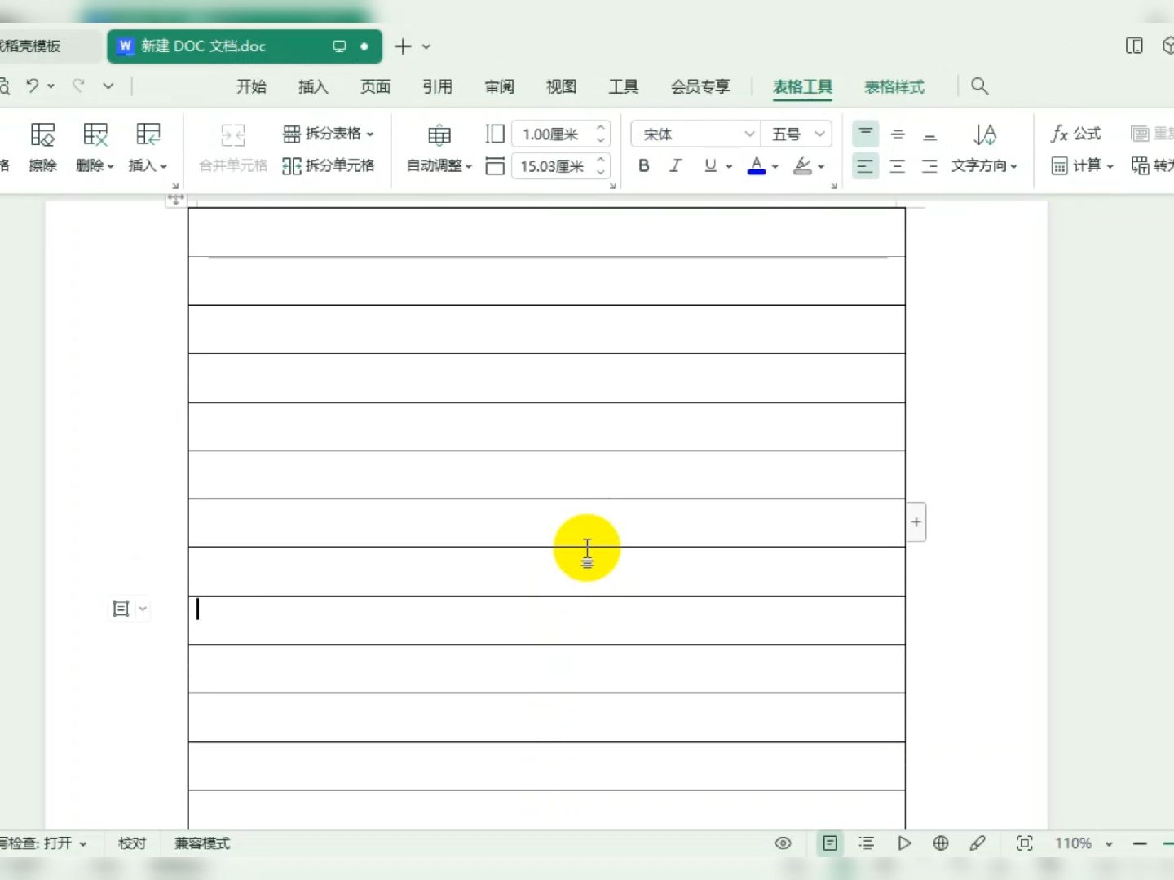Toggle eye protection mode icon
Screen dimensions: 1174x880
click(783, 843)
